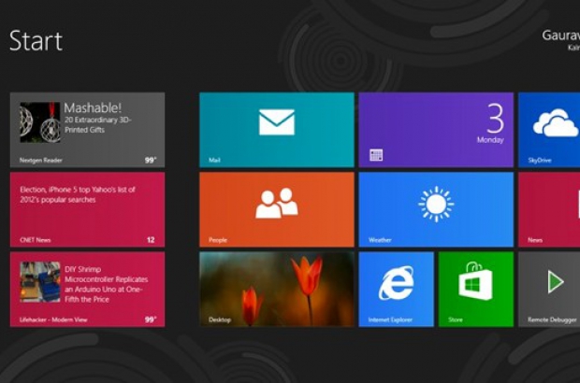580x383 pixels.
Task: Click the CNET News unread count 12
Action: pyautogui.click(x=151, y=240)
